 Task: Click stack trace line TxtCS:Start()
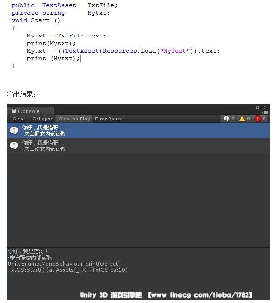(x=67, y=270)
